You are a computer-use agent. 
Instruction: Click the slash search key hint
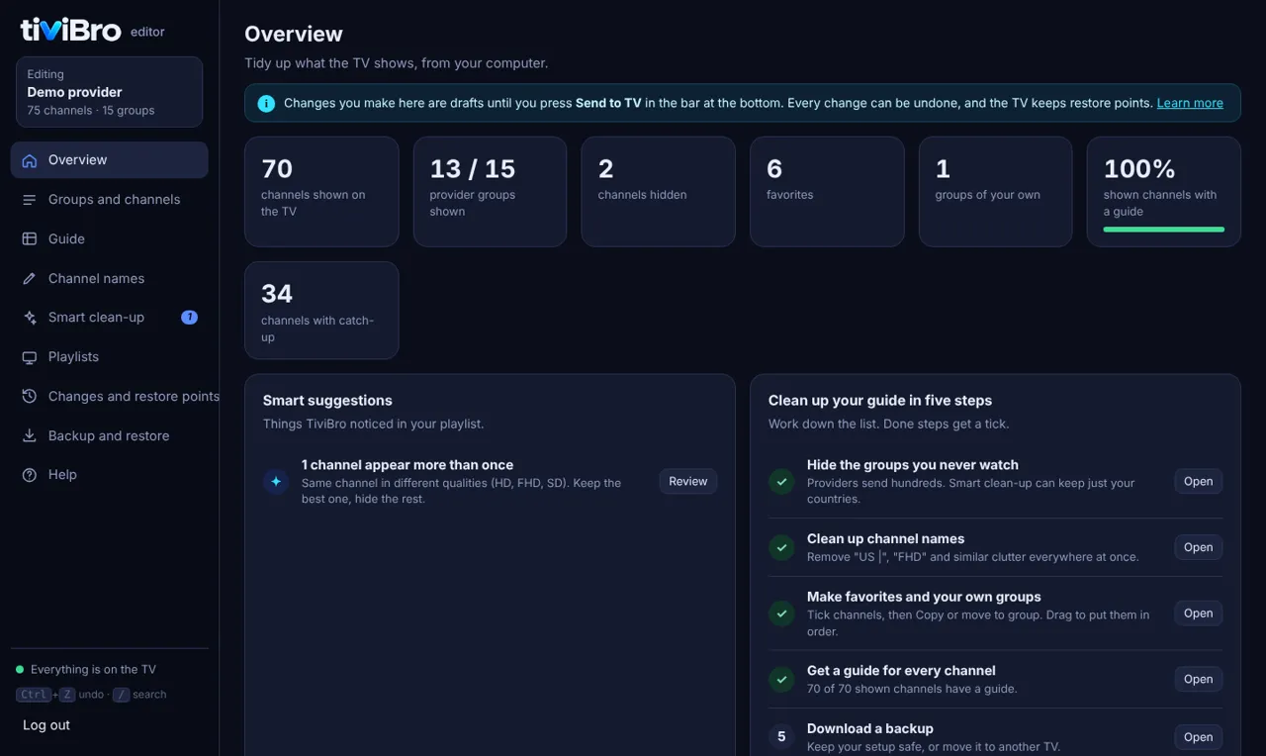121,695
